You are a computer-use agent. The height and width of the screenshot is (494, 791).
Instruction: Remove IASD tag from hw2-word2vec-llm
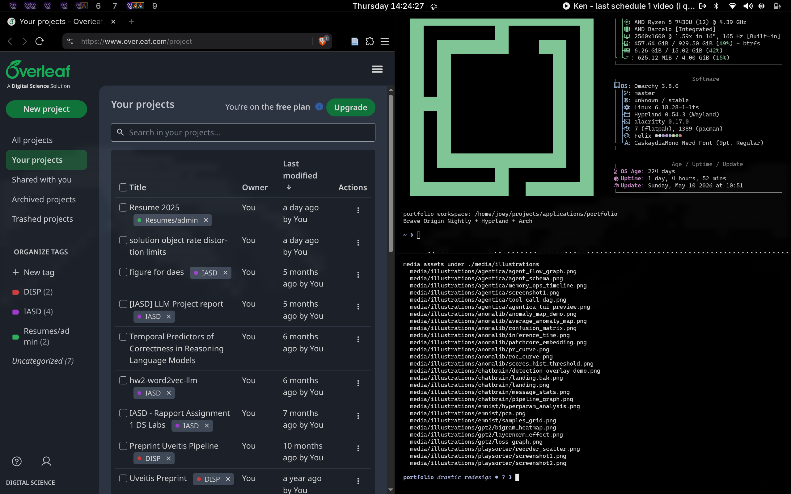169,393
